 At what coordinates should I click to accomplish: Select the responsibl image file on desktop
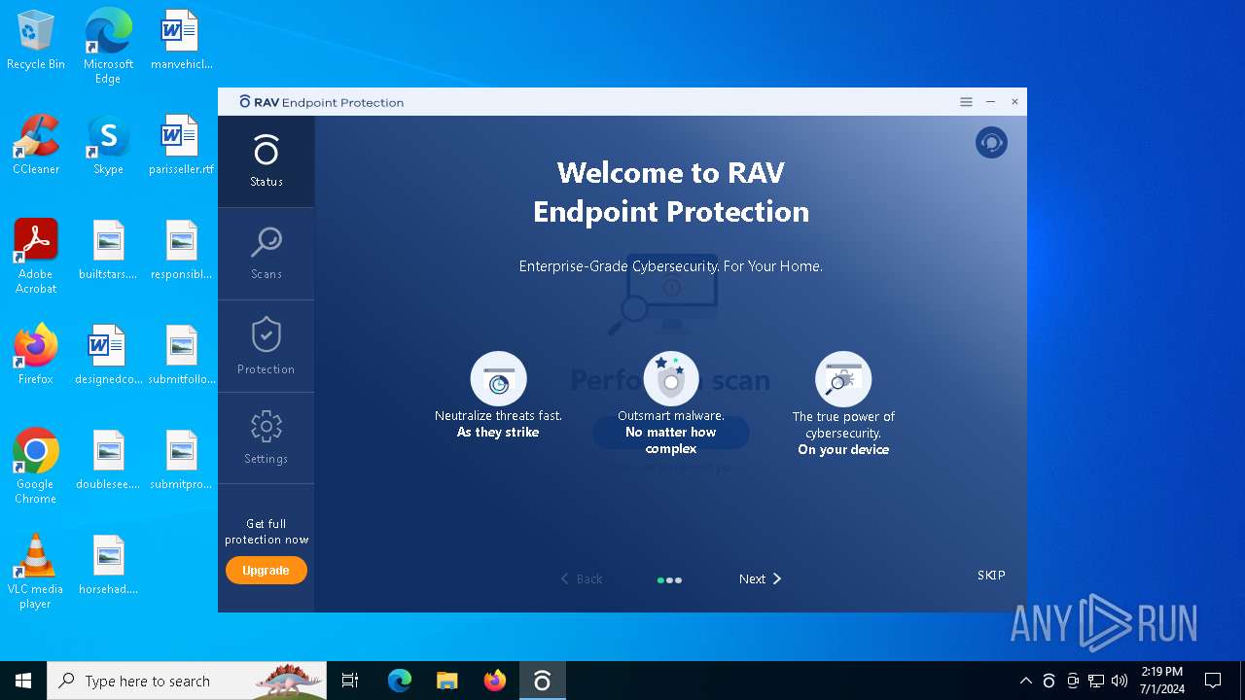pos(181,251)
